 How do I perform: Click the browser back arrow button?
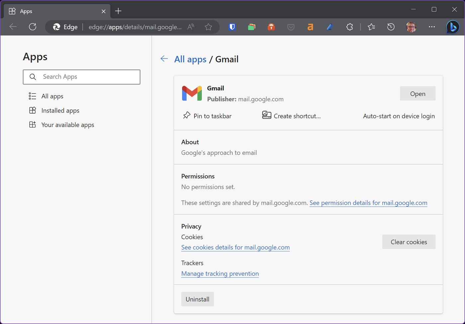coord(13,27)
